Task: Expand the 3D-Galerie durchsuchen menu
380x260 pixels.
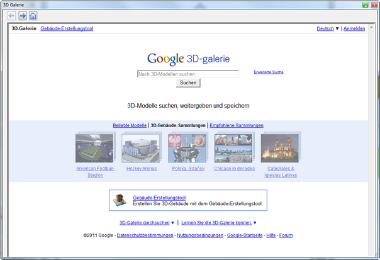Action: click(147, 223)
